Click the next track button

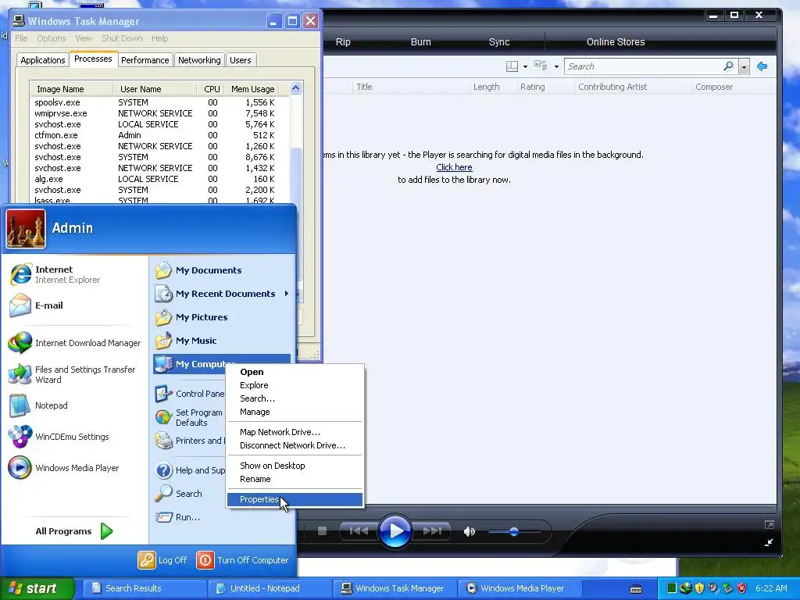click(x=431, y=531)
